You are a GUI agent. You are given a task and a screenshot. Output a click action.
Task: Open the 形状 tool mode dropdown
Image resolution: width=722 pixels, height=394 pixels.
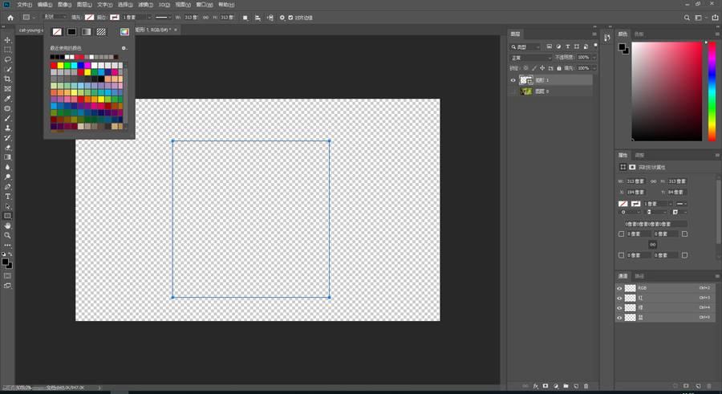click(x=55, y=17)
